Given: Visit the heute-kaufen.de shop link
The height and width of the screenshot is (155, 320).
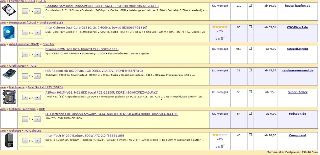Looking at the screenshot, I should tap(297, 6).
